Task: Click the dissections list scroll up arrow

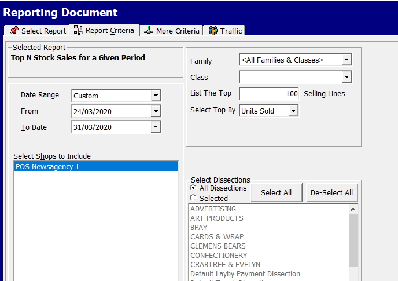Action: (x=353, y=209)
